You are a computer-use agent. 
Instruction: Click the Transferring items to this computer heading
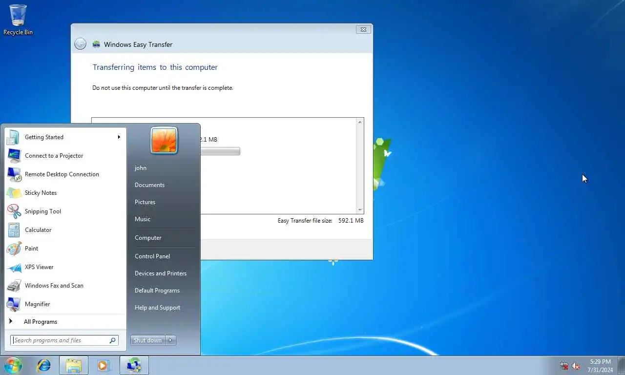tap(155, 67)
